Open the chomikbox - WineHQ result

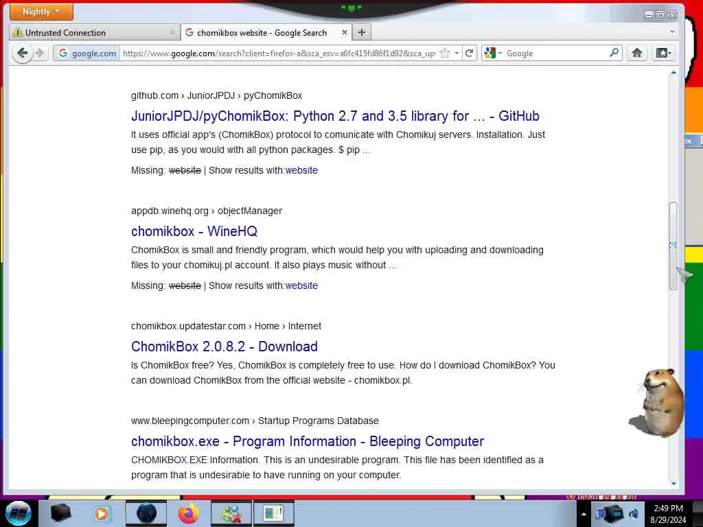pyautogui.click(x=194, y=231)
